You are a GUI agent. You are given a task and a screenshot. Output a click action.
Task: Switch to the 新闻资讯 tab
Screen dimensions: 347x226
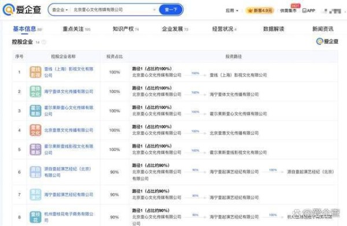(x=323, y=29)
